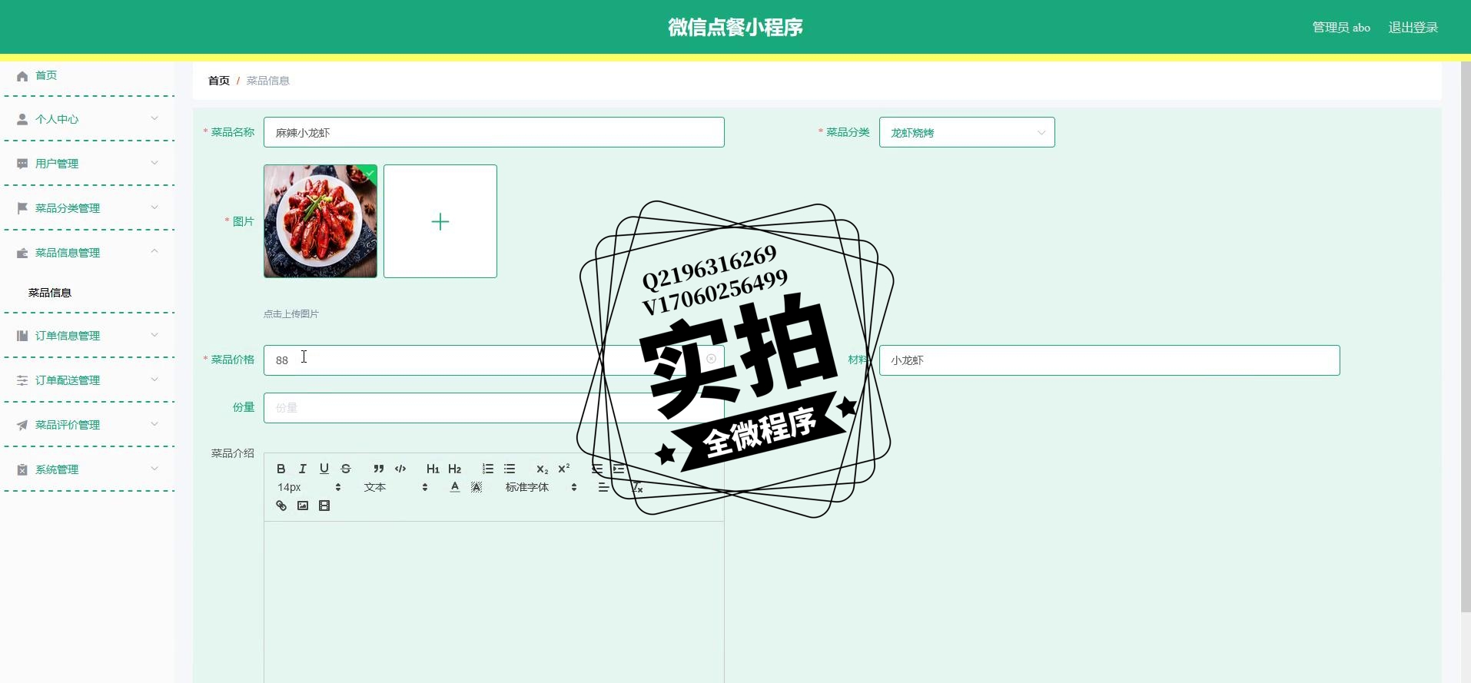Click the plus box to upload image
The height and width of the screenshot is (683, 1471).
pyautogui.click(x=440, y=221)
